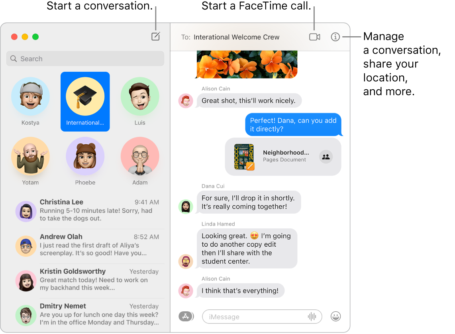Select Yotam's pinned conversation
455x334 pixels.
[x=30, y=156]
